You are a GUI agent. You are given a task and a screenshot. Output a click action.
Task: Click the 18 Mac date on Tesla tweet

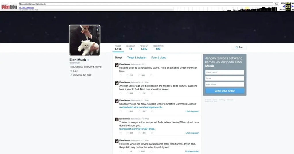[x=146, y=119]
